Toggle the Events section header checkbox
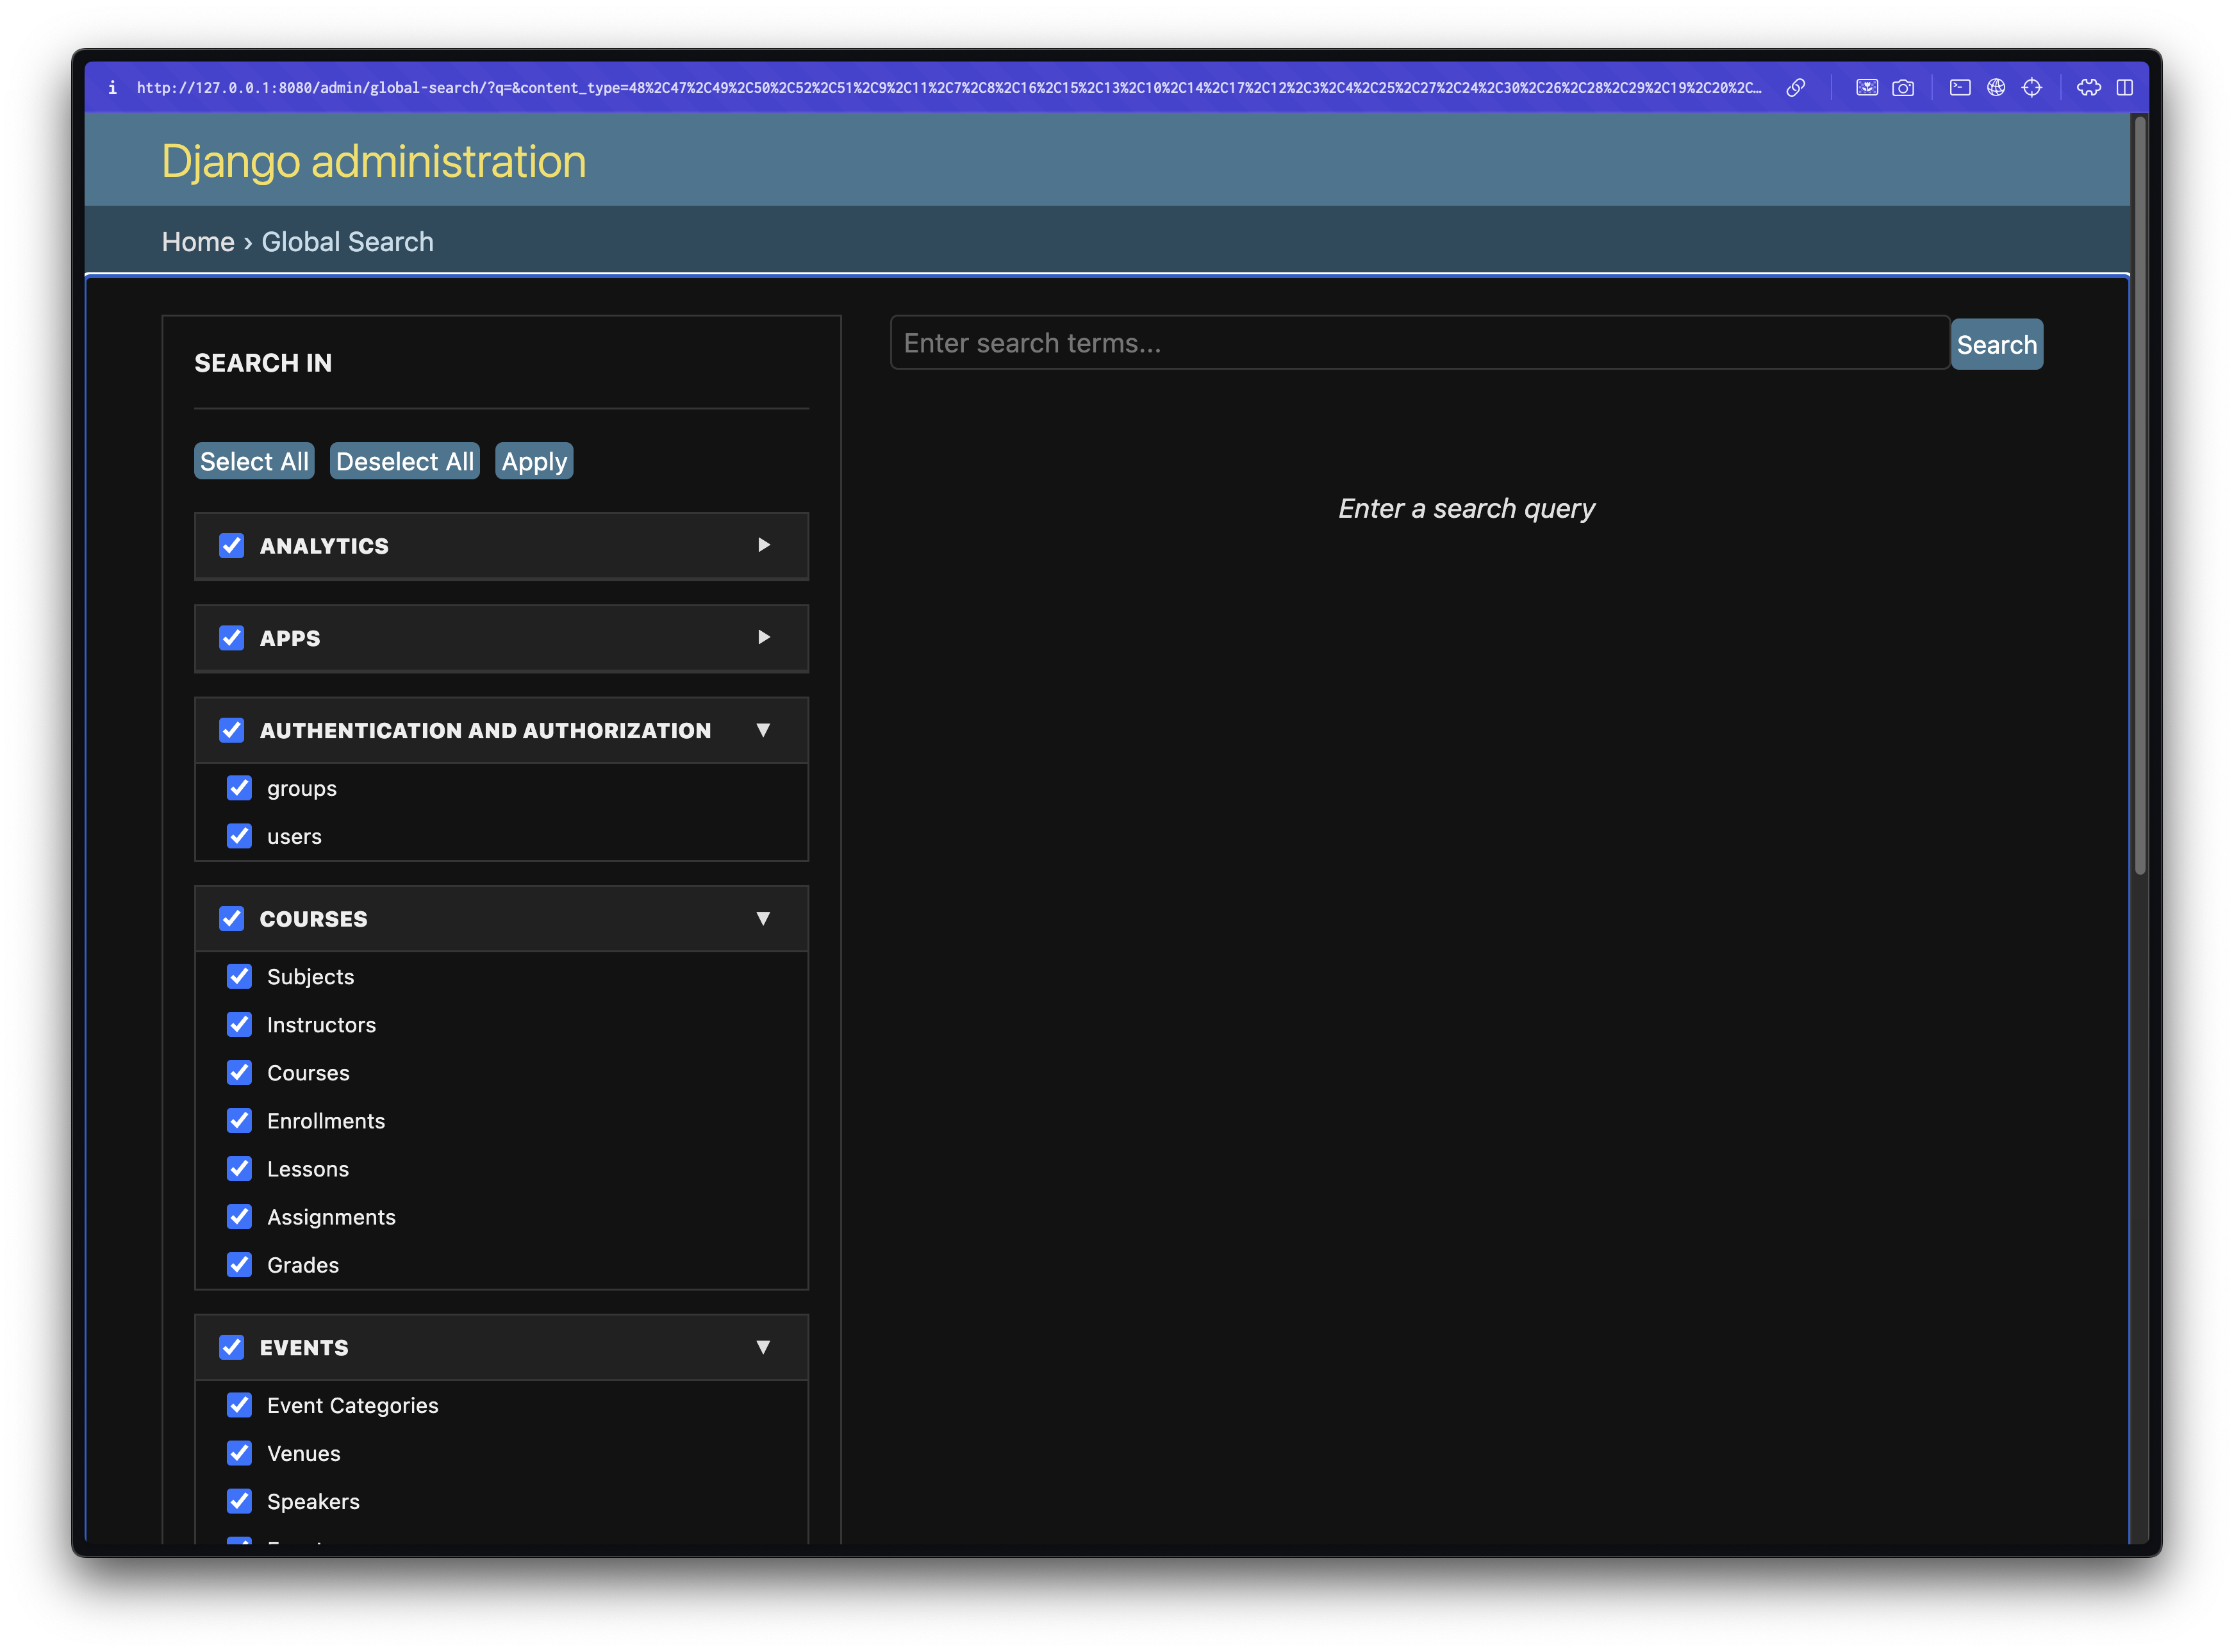 click(231, 1347)
